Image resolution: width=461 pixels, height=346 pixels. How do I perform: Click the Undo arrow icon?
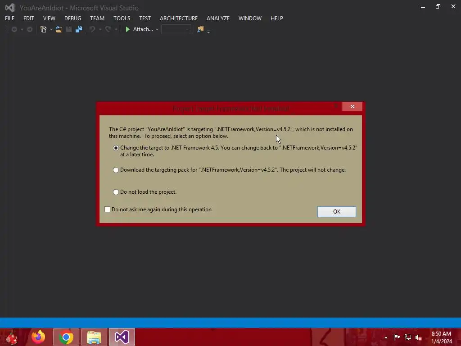[92, 29]
